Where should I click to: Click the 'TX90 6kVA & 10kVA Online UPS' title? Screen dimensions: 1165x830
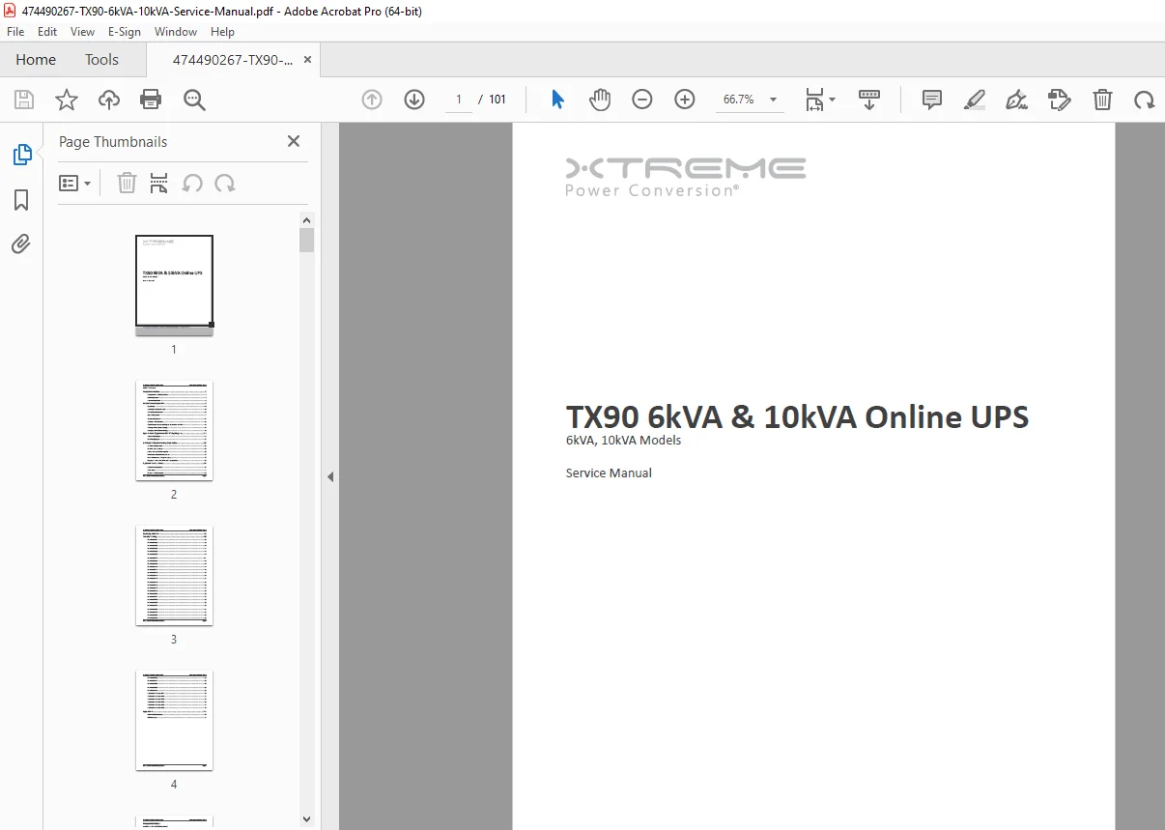[797, 416]
